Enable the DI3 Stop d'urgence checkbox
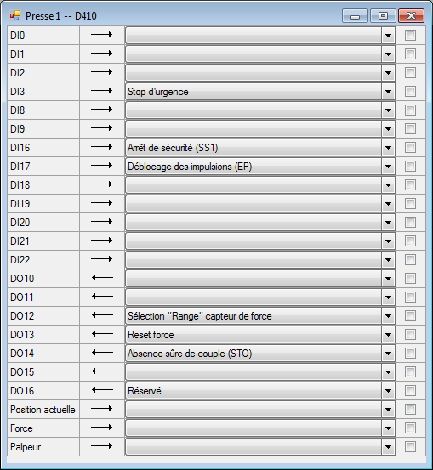Image resolution: width=433 pixels, height=470 pixels. (x=410, y=92)
